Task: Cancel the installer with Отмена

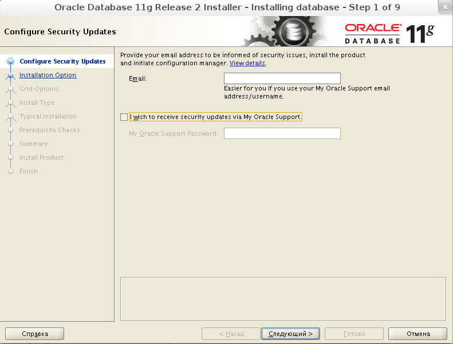Action: [417, 334]
